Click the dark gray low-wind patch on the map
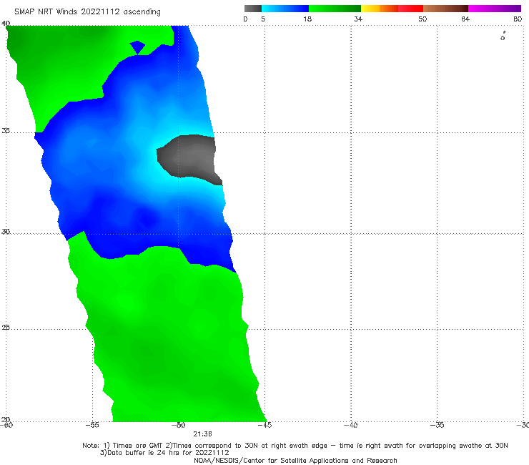The image size is (529, 465). tap(191, 159)
